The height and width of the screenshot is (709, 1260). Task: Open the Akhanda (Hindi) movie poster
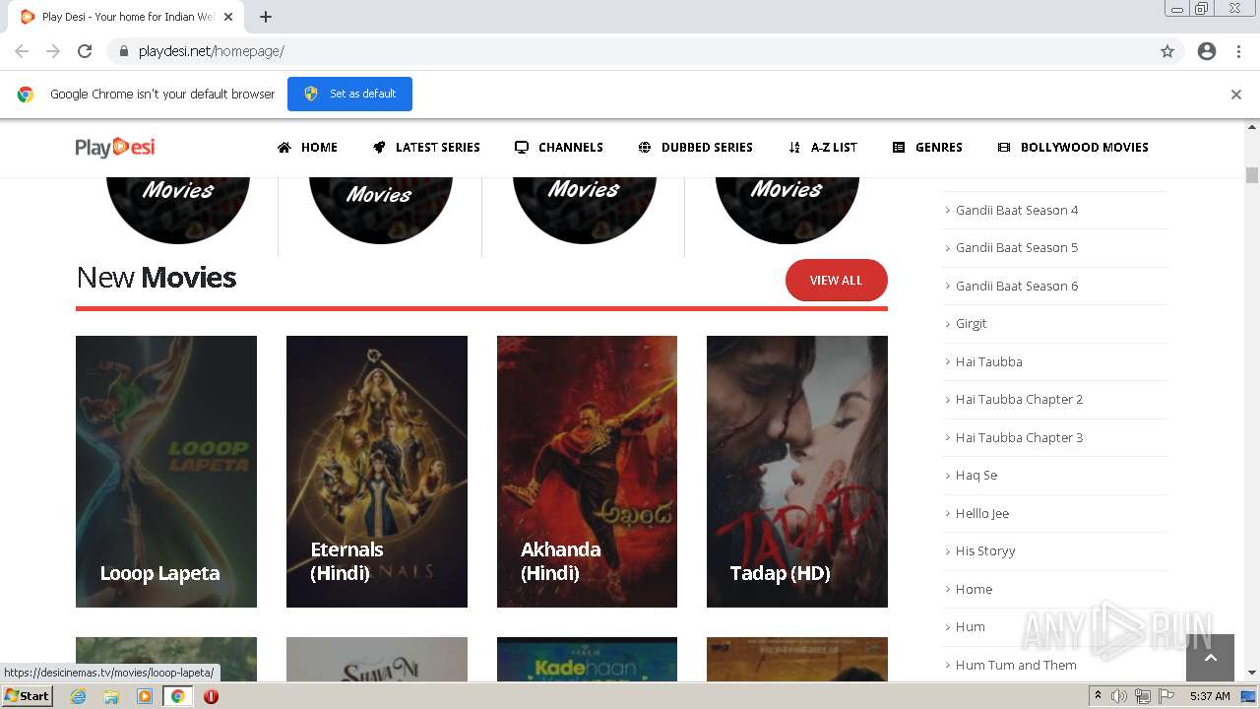click(x=587, y=472)
